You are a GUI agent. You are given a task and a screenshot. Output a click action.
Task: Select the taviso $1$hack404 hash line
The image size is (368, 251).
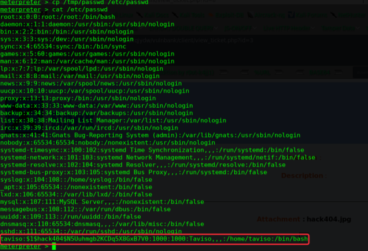tap(154, 239)
